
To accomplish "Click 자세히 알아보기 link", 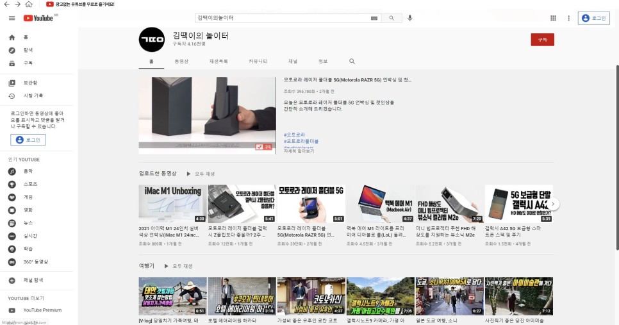I will pos(299,151).
